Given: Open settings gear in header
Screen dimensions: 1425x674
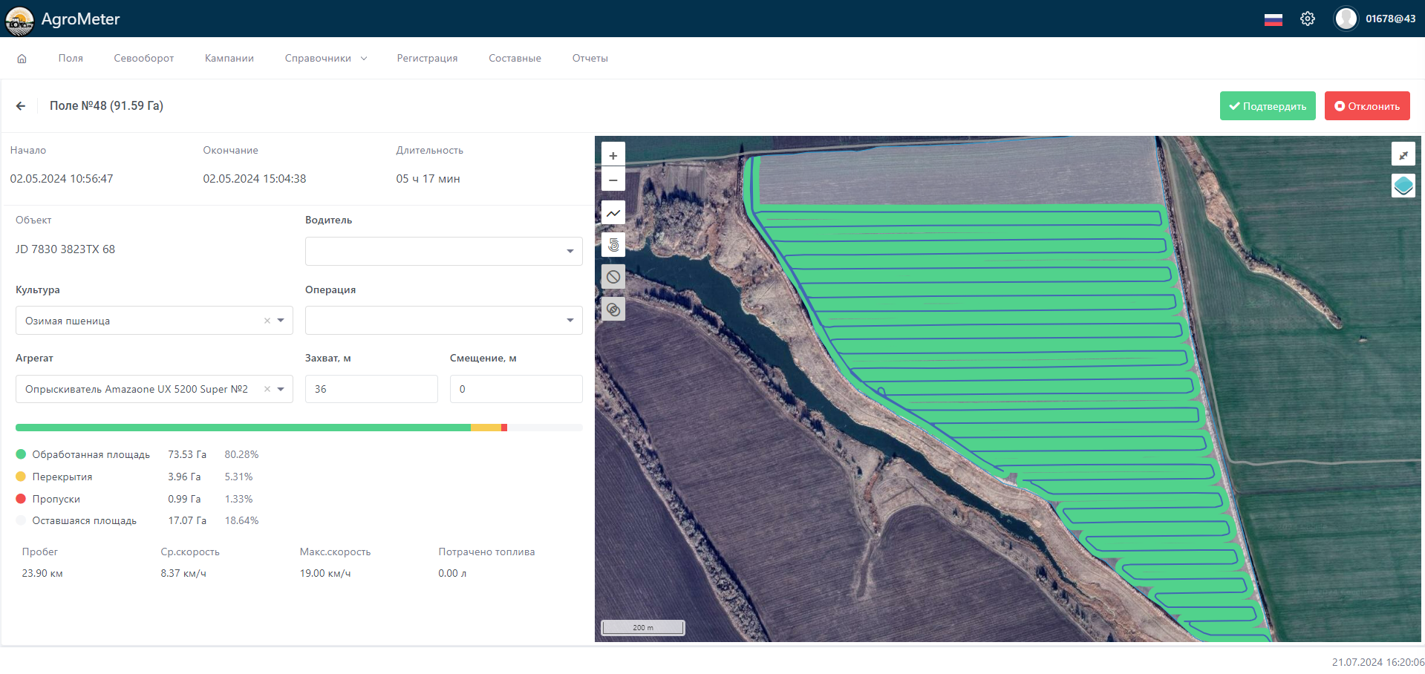Looking at the screenshot, I should point(1308,19).
